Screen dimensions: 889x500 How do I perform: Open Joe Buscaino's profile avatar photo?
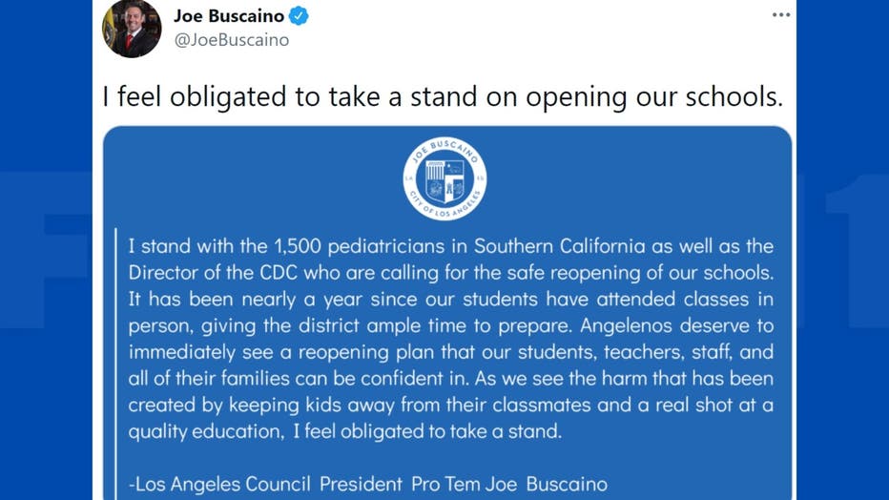pyautogui.click(x=132, y=28)
